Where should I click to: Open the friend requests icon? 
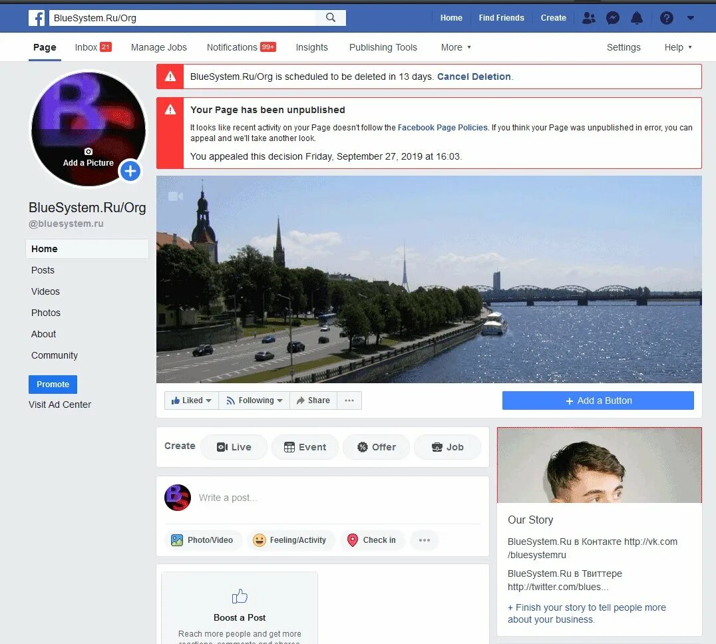[589, 18]
